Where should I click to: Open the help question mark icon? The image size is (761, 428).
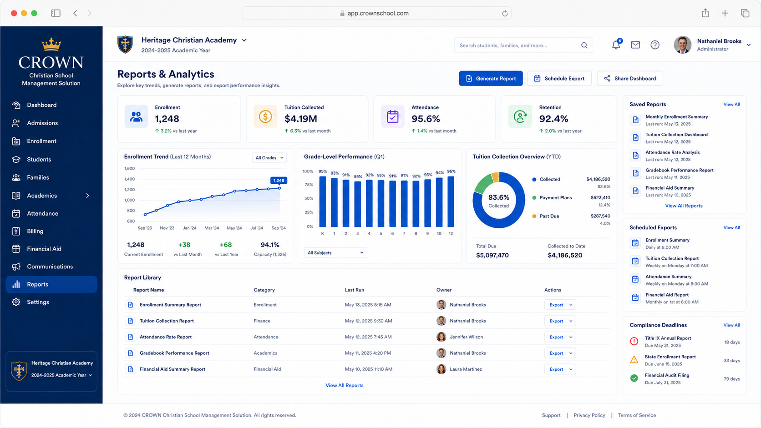(x=655, y=45)
